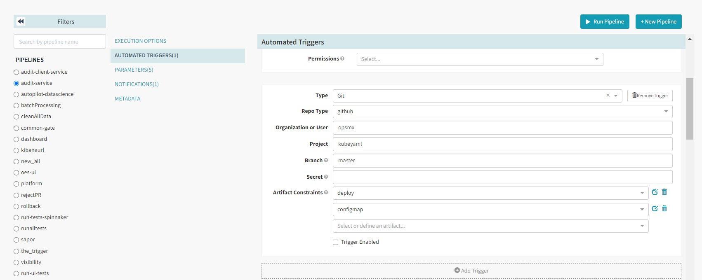Open the Permissions dropdown
Screen dimensions: 702x280
(x=479, y=59)
